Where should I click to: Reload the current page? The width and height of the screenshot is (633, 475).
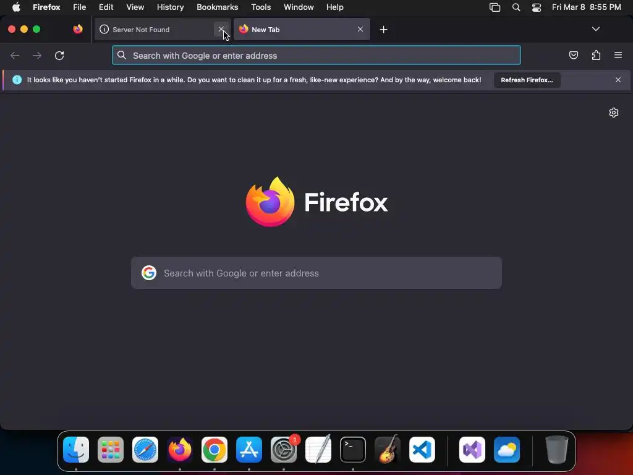point(59,55)
